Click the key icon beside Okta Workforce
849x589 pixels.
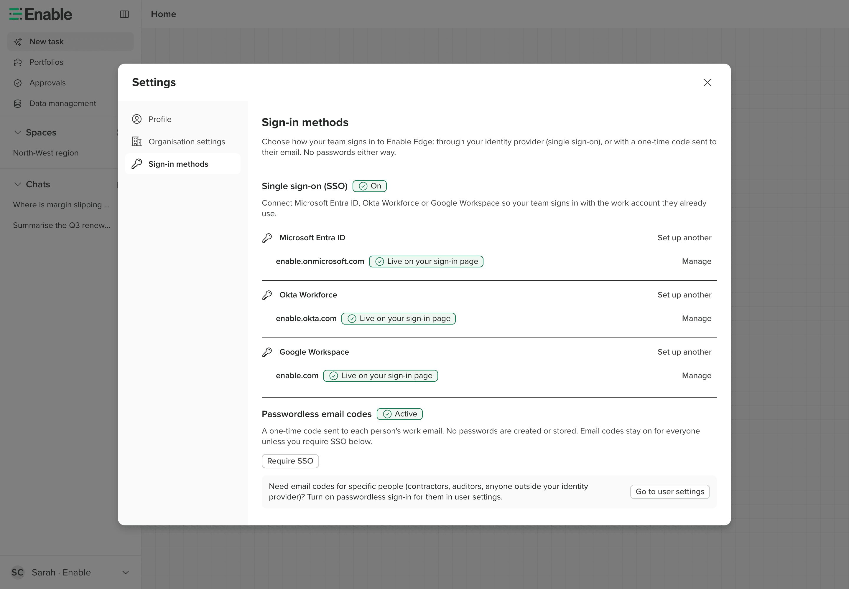[x=267, y=295]
